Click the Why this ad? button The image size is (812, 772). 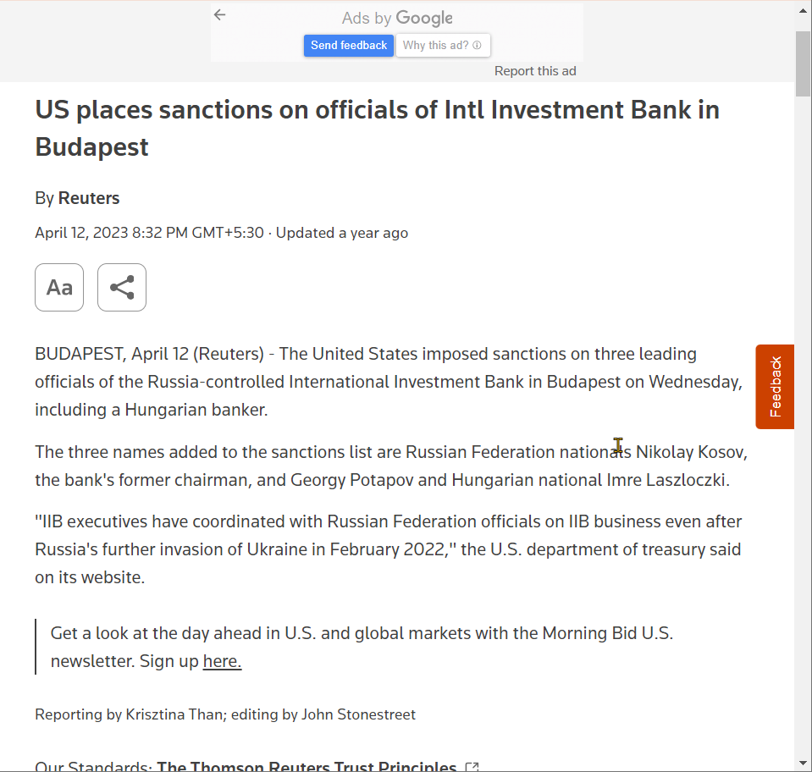coord(443,46)
